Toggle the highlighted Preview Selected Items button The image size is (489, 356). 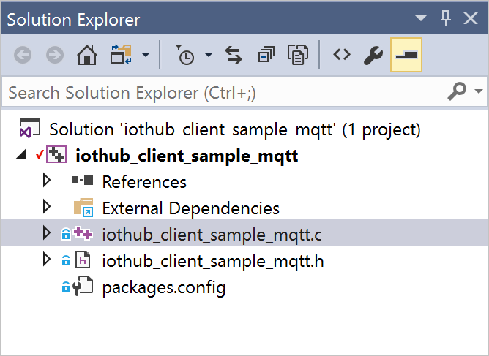tap(406, 56)
